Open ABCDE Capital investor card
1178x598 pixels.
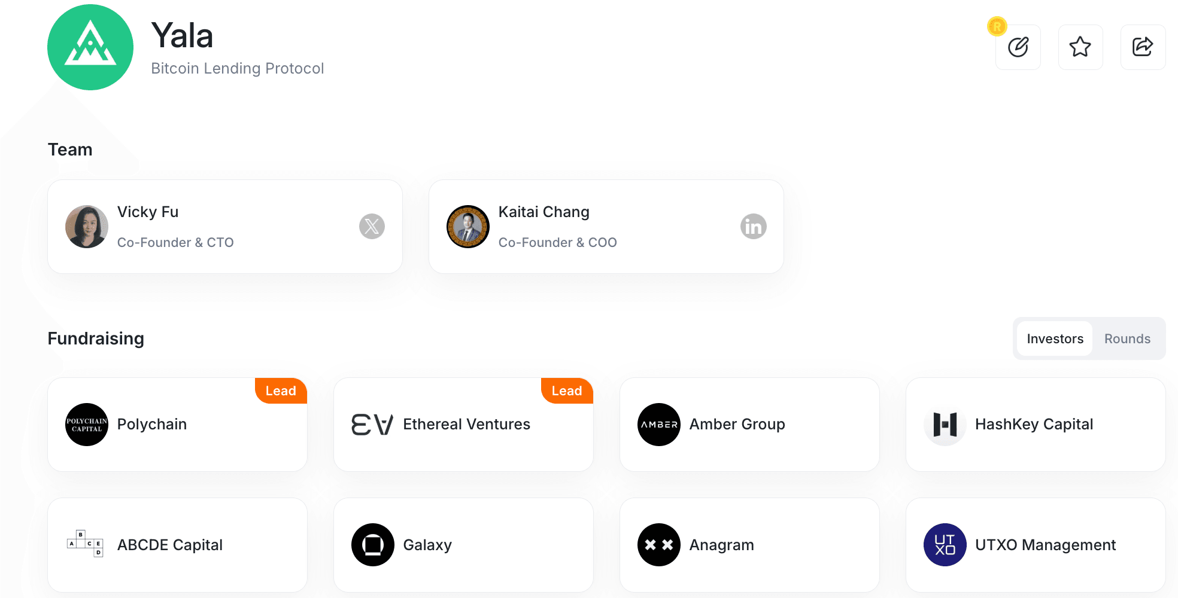pos(177,545)
